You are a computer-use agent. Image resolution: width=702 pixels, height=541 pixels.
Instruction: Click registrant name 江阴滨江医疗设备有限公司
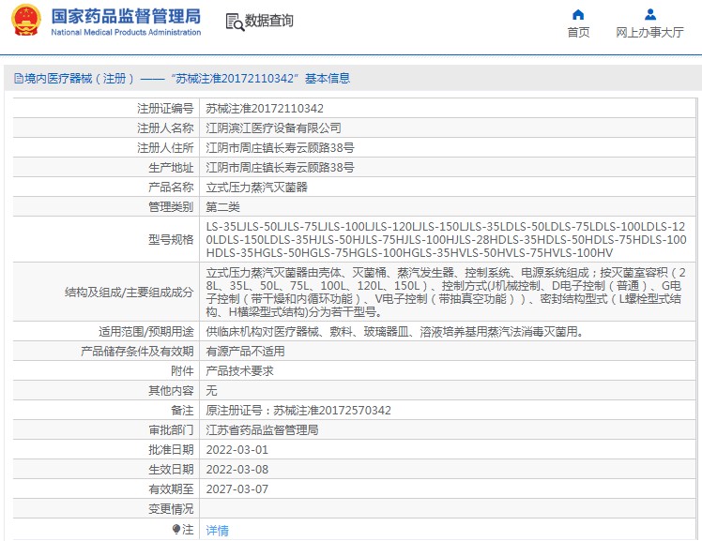click(x=273, y=128)
